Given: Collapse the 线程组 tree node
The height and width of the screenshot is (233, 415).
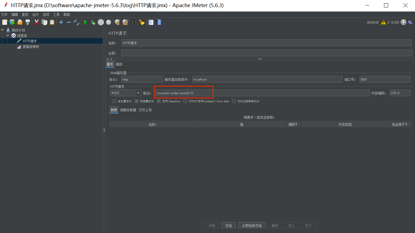Looking at the screenshot, I should [8, 35].
